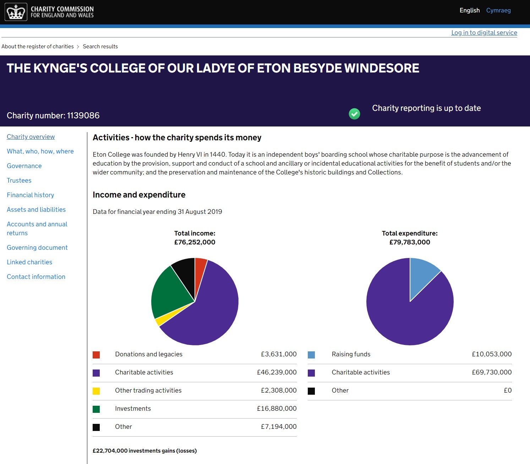Click 'Investments' legend label
This screenshot has height=464, width=530.
point(133,409)
